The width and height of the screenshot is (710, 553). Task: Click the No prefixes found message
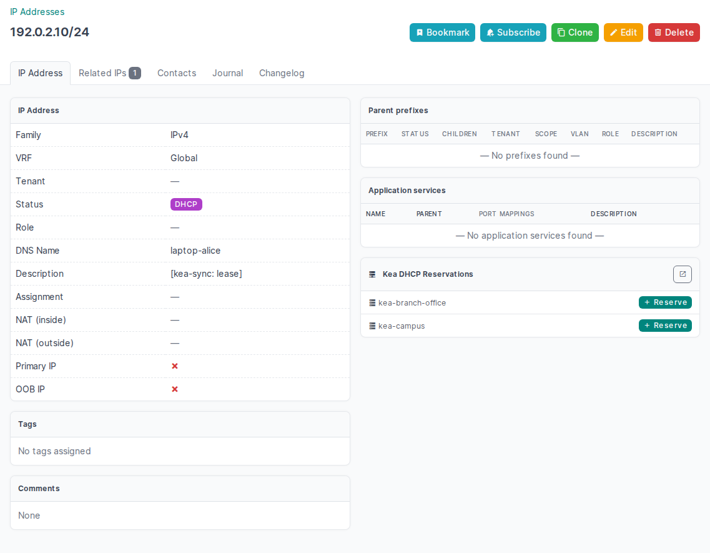pos(530,156)
